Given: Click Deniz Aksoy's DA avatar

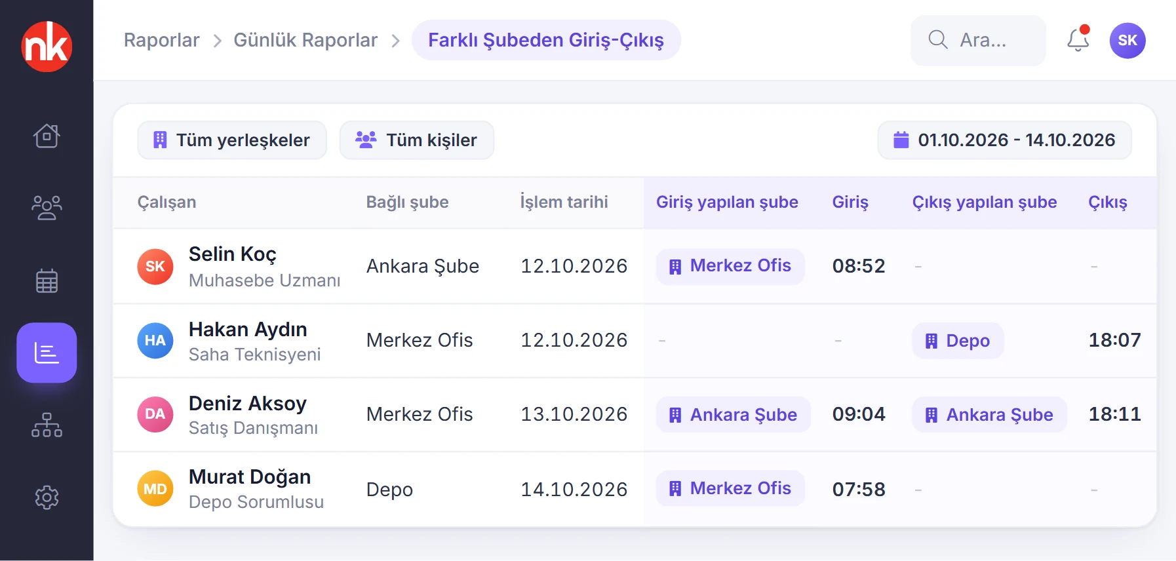Looking at the screenshot, I should point(155,414).
